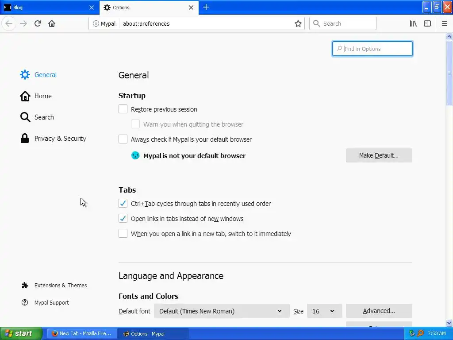
Task: Click the vertical scrollbar thumb
Action: [x=449, y=73]
